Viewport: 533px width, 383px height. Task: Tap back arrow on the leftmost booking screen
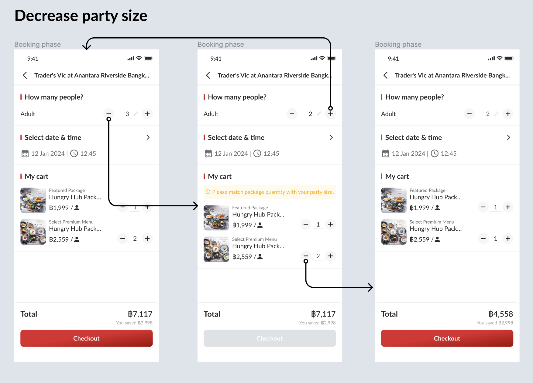tap(25, 75)
